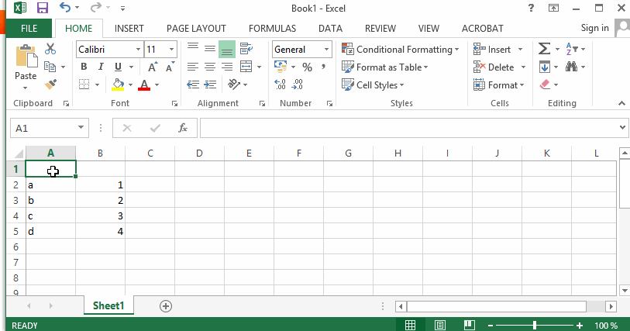Expand the Cell Styles gallery
The height and width of the screenshot is (331, 630).
pyautogui.click(x=373, y=84)
